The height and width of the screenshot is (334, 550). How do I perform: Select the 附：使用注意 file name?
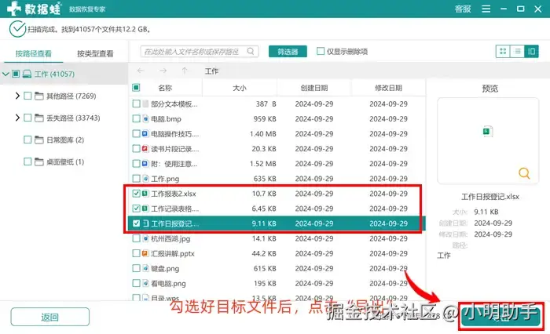174,164
